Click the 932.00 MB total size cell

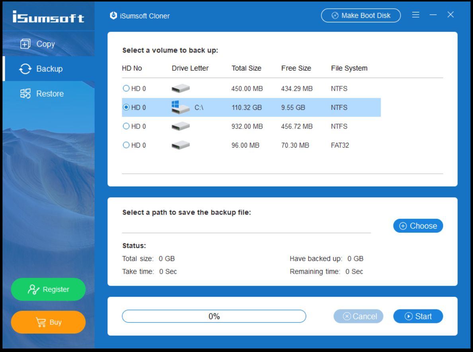[247, 126]
